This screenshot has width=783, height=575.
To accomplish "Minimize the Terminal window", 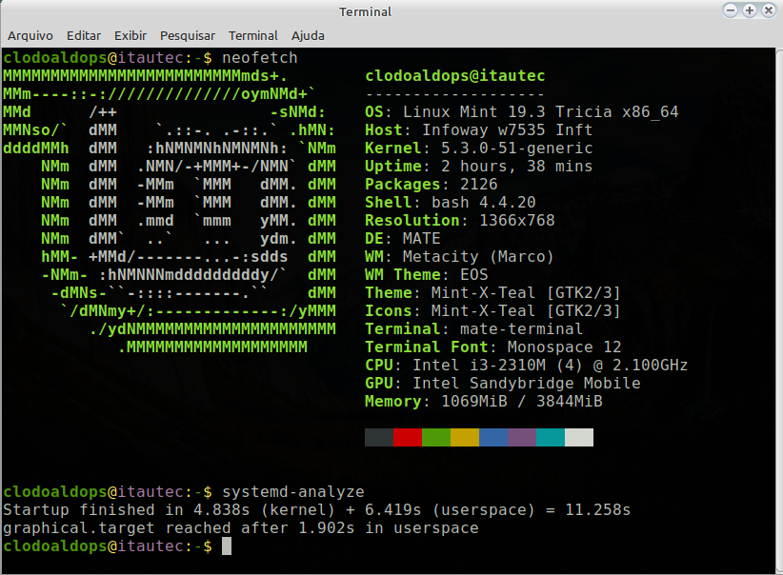I will [731, 10].
